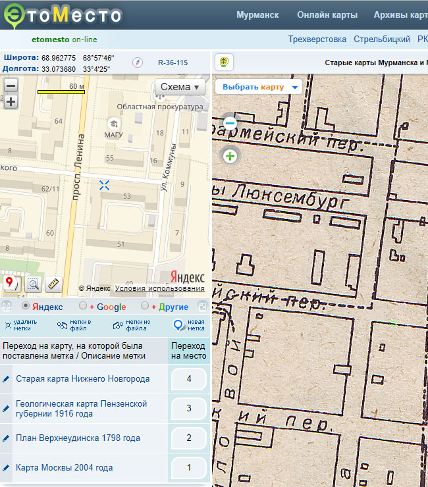Activate the magnifier search tool on the map
This screenshot has width=428, height=487.
[33, 284]
